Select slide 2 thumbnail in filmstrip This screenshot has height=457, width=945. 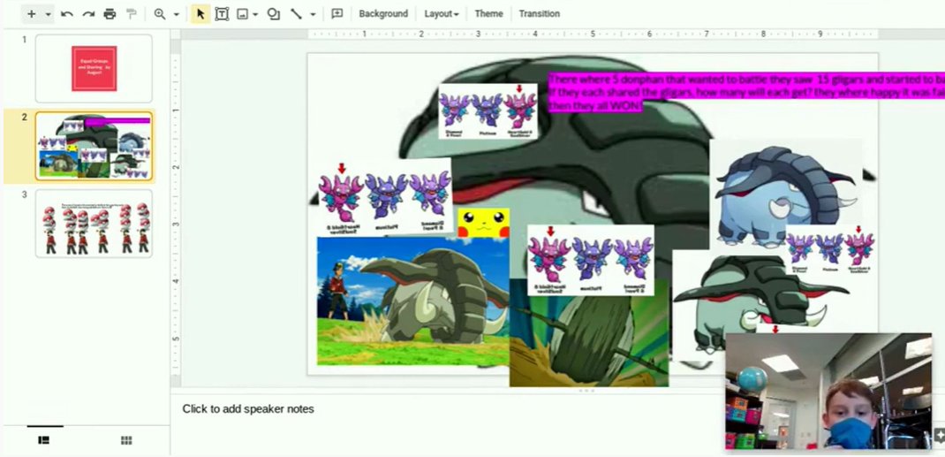(x=94, y=146)
